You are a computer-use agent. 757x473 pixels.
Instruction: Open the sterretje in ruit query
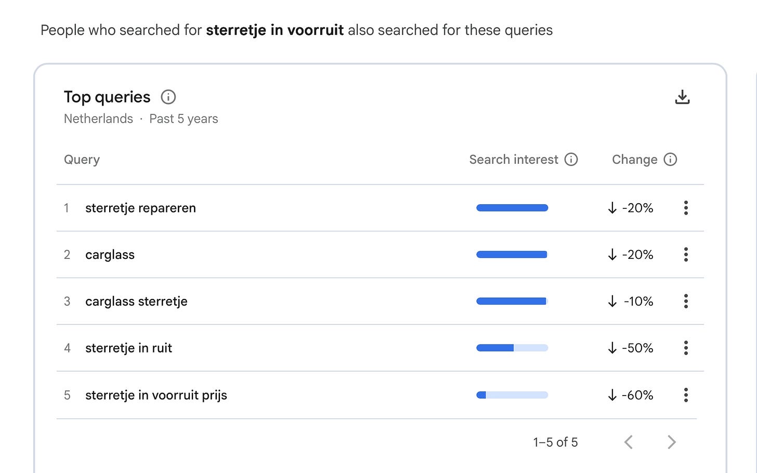point(128,348)
